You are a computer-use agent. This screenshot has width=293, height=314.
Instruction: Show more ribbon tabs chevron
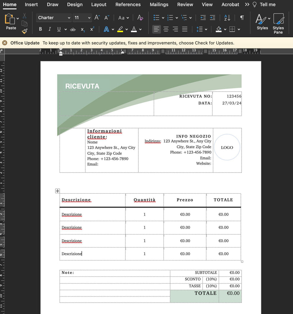pyautogui.click(x=247, y=5)
